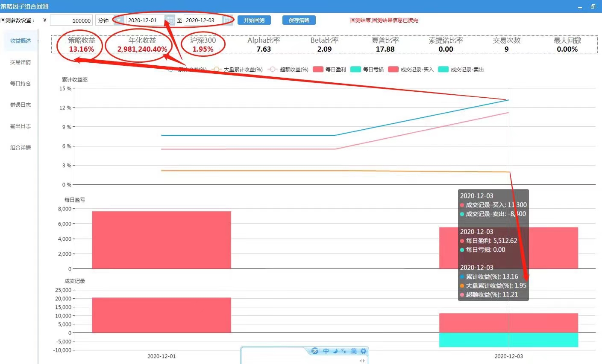Click the end date 2020-12-03 field
This screenshot has height=364, width=602.
click(203, 20)
